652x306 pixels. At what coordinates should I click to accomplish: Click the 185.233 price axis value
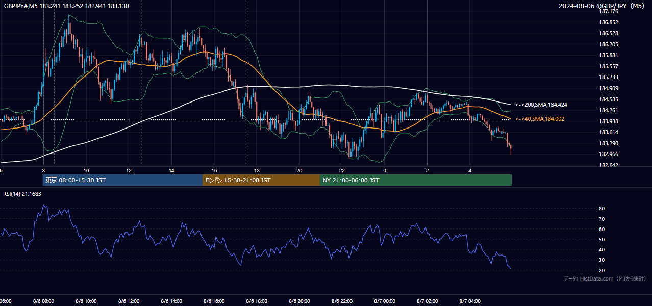click(x=609, y=78)
